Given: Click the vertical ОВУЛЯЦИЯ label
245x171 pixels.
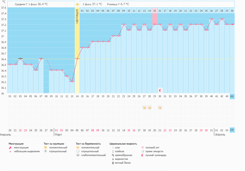Looking at the screenshot, I should pos(77,17).
